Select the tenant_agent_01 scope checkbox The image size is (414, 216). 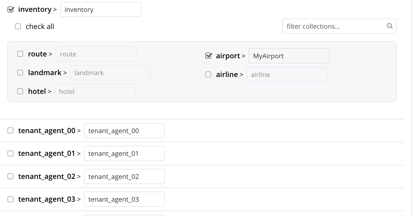point(11,153)
